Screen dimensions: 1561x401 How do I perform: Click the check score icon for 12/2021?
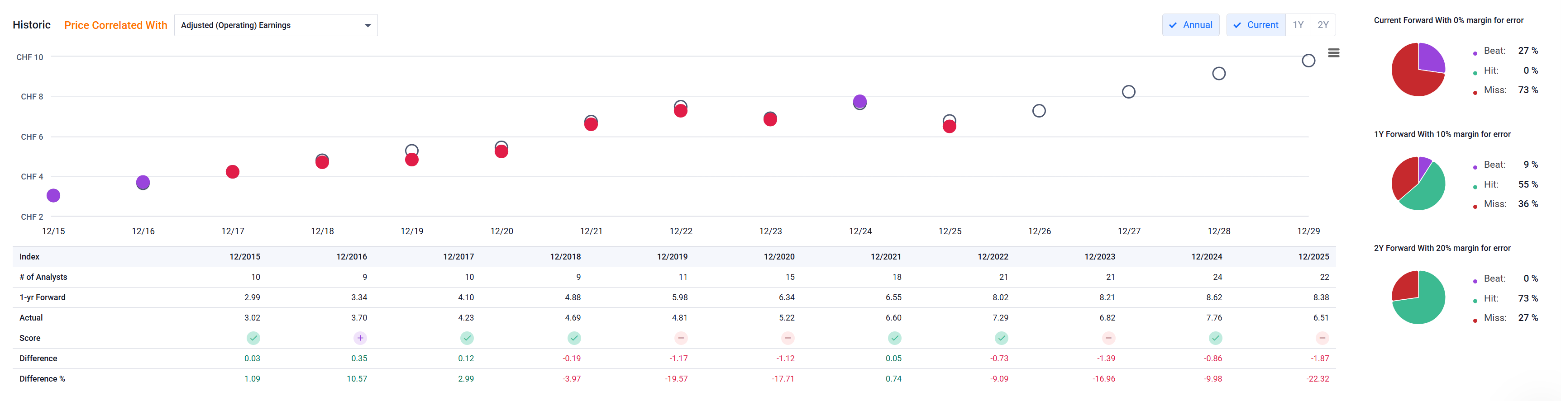coord(894,338)
